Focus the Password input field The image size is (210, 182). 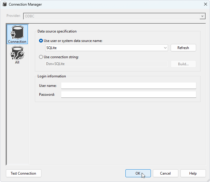tap(128, 95)
